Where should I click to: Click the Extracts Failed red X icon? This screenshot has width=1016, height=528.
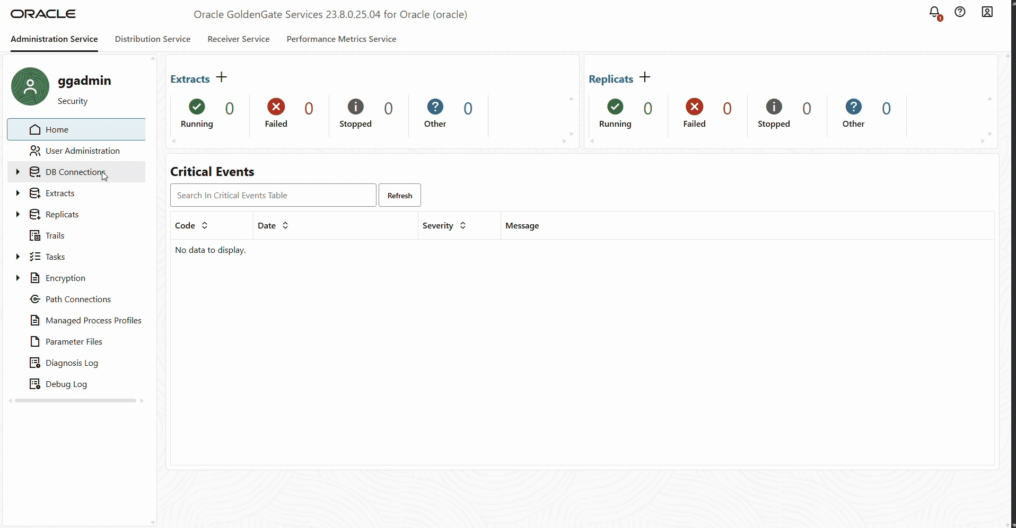(276, 107)
